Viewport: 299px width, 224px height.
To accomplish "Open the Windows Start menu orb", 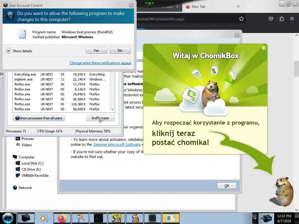I will [x=8, y=218].
